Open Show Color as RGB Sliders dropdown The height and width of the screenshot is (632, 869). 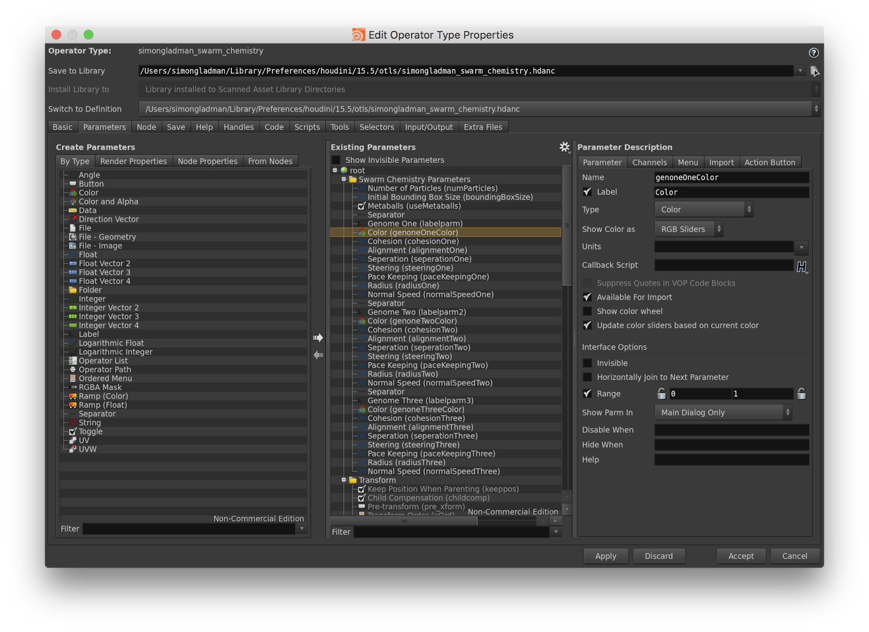[x=689, y=229]
